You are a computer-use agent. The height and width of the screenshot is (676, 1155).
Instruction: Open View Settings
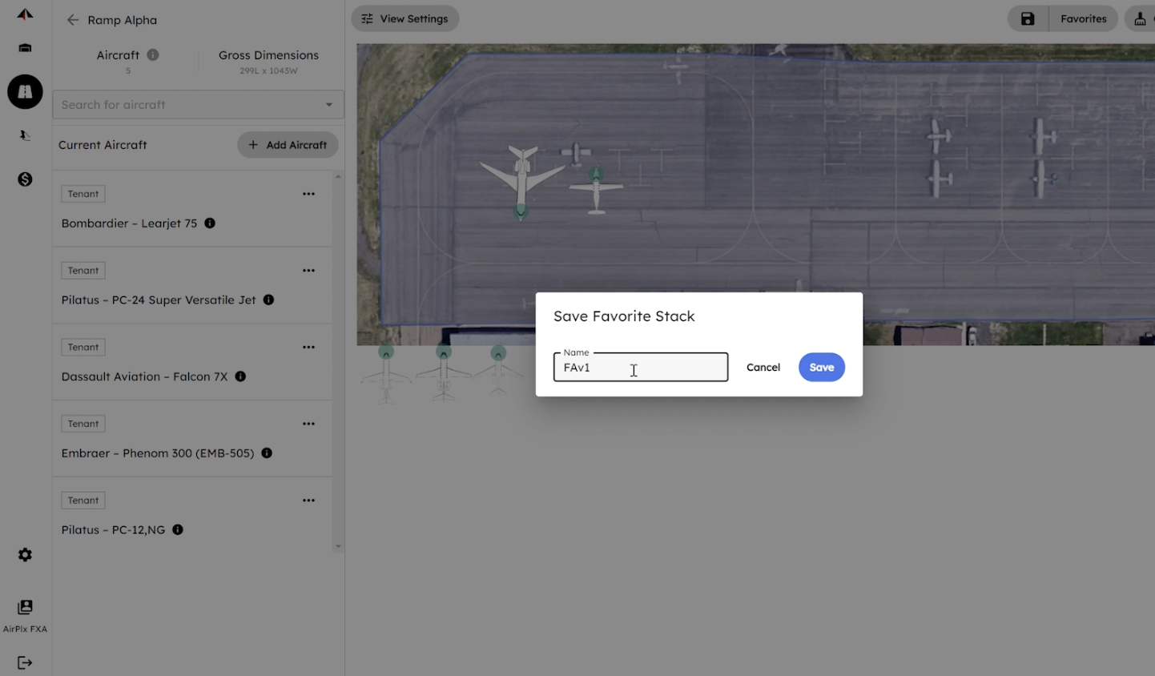point(405,19)
